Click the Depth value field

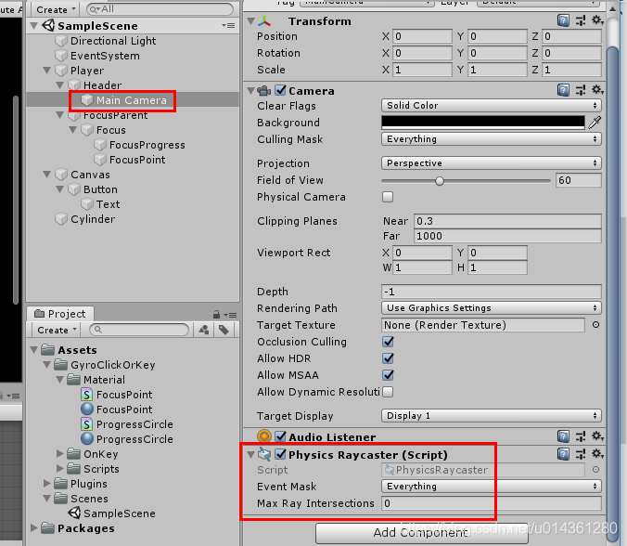pos(491,292)
